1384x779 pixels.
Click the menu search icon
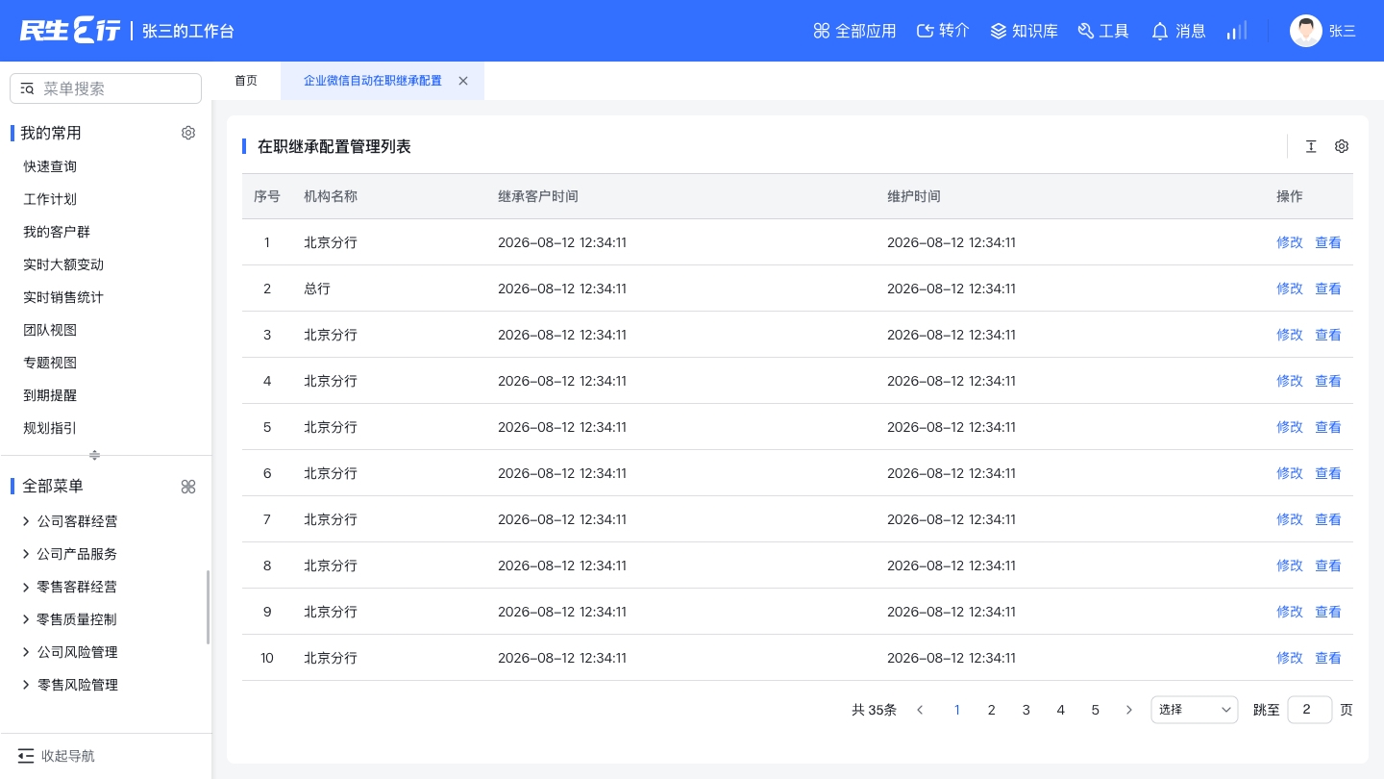(27, 88)
